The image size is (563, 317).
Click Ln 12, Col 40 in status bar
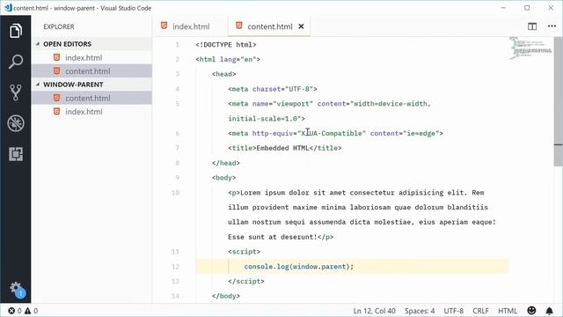[374, 311]
